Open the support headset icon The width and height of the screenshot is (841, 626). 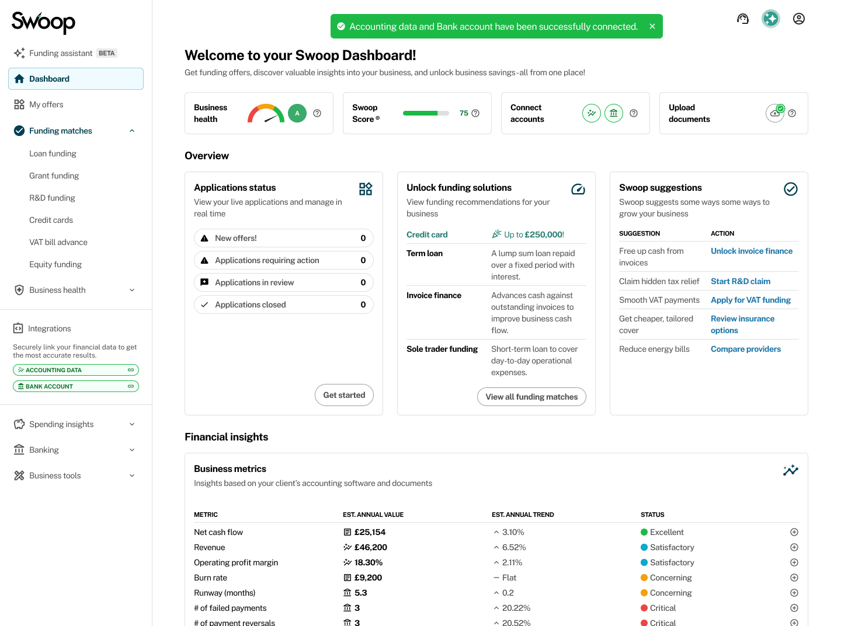tap(742, 19)
